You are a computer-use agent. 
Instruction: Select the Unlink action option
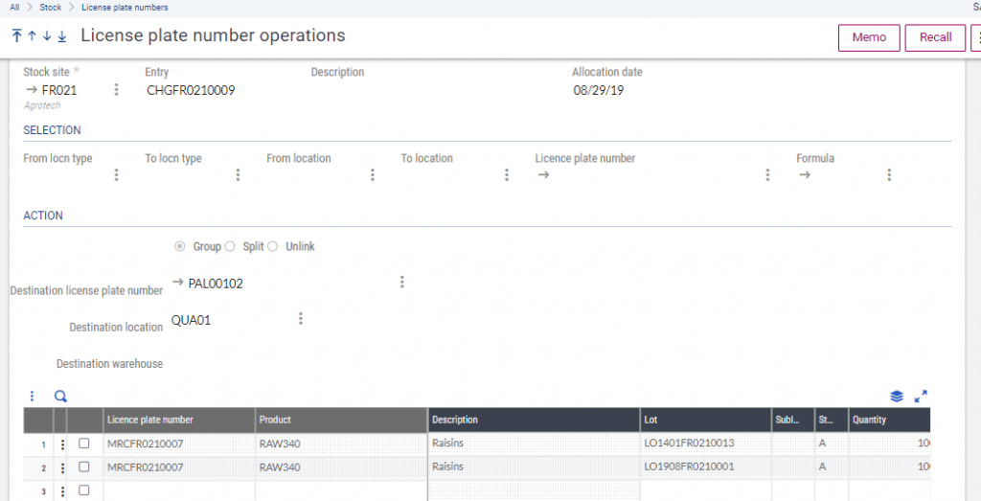[x=272, y=246]
